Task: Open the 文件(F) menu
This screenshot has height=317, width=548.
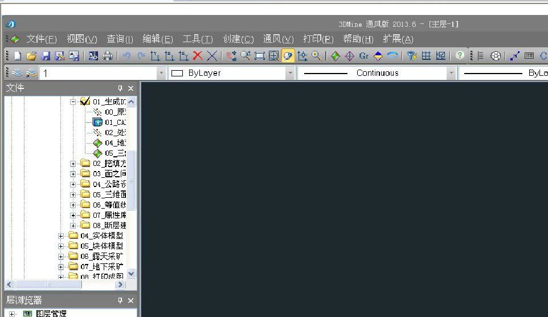Action: [x=42, y=39]
